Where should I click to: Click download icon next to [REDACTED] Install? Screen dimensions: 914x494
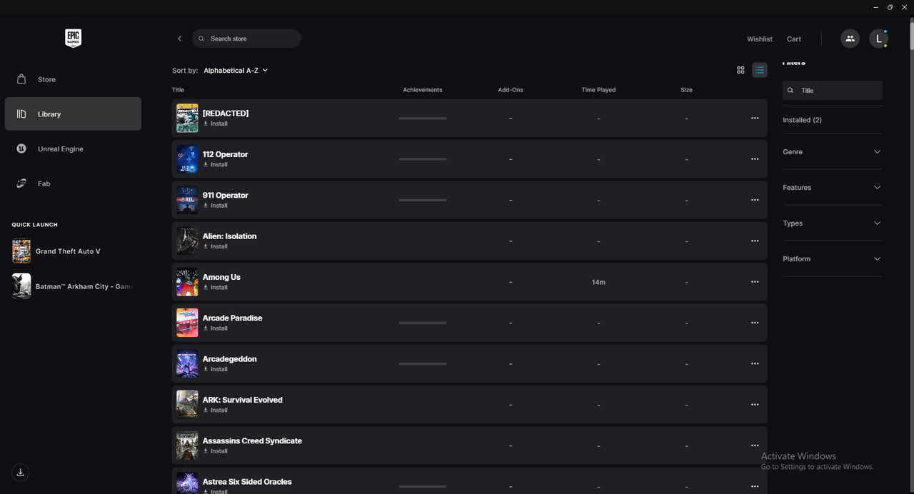[x=206, y=123]
